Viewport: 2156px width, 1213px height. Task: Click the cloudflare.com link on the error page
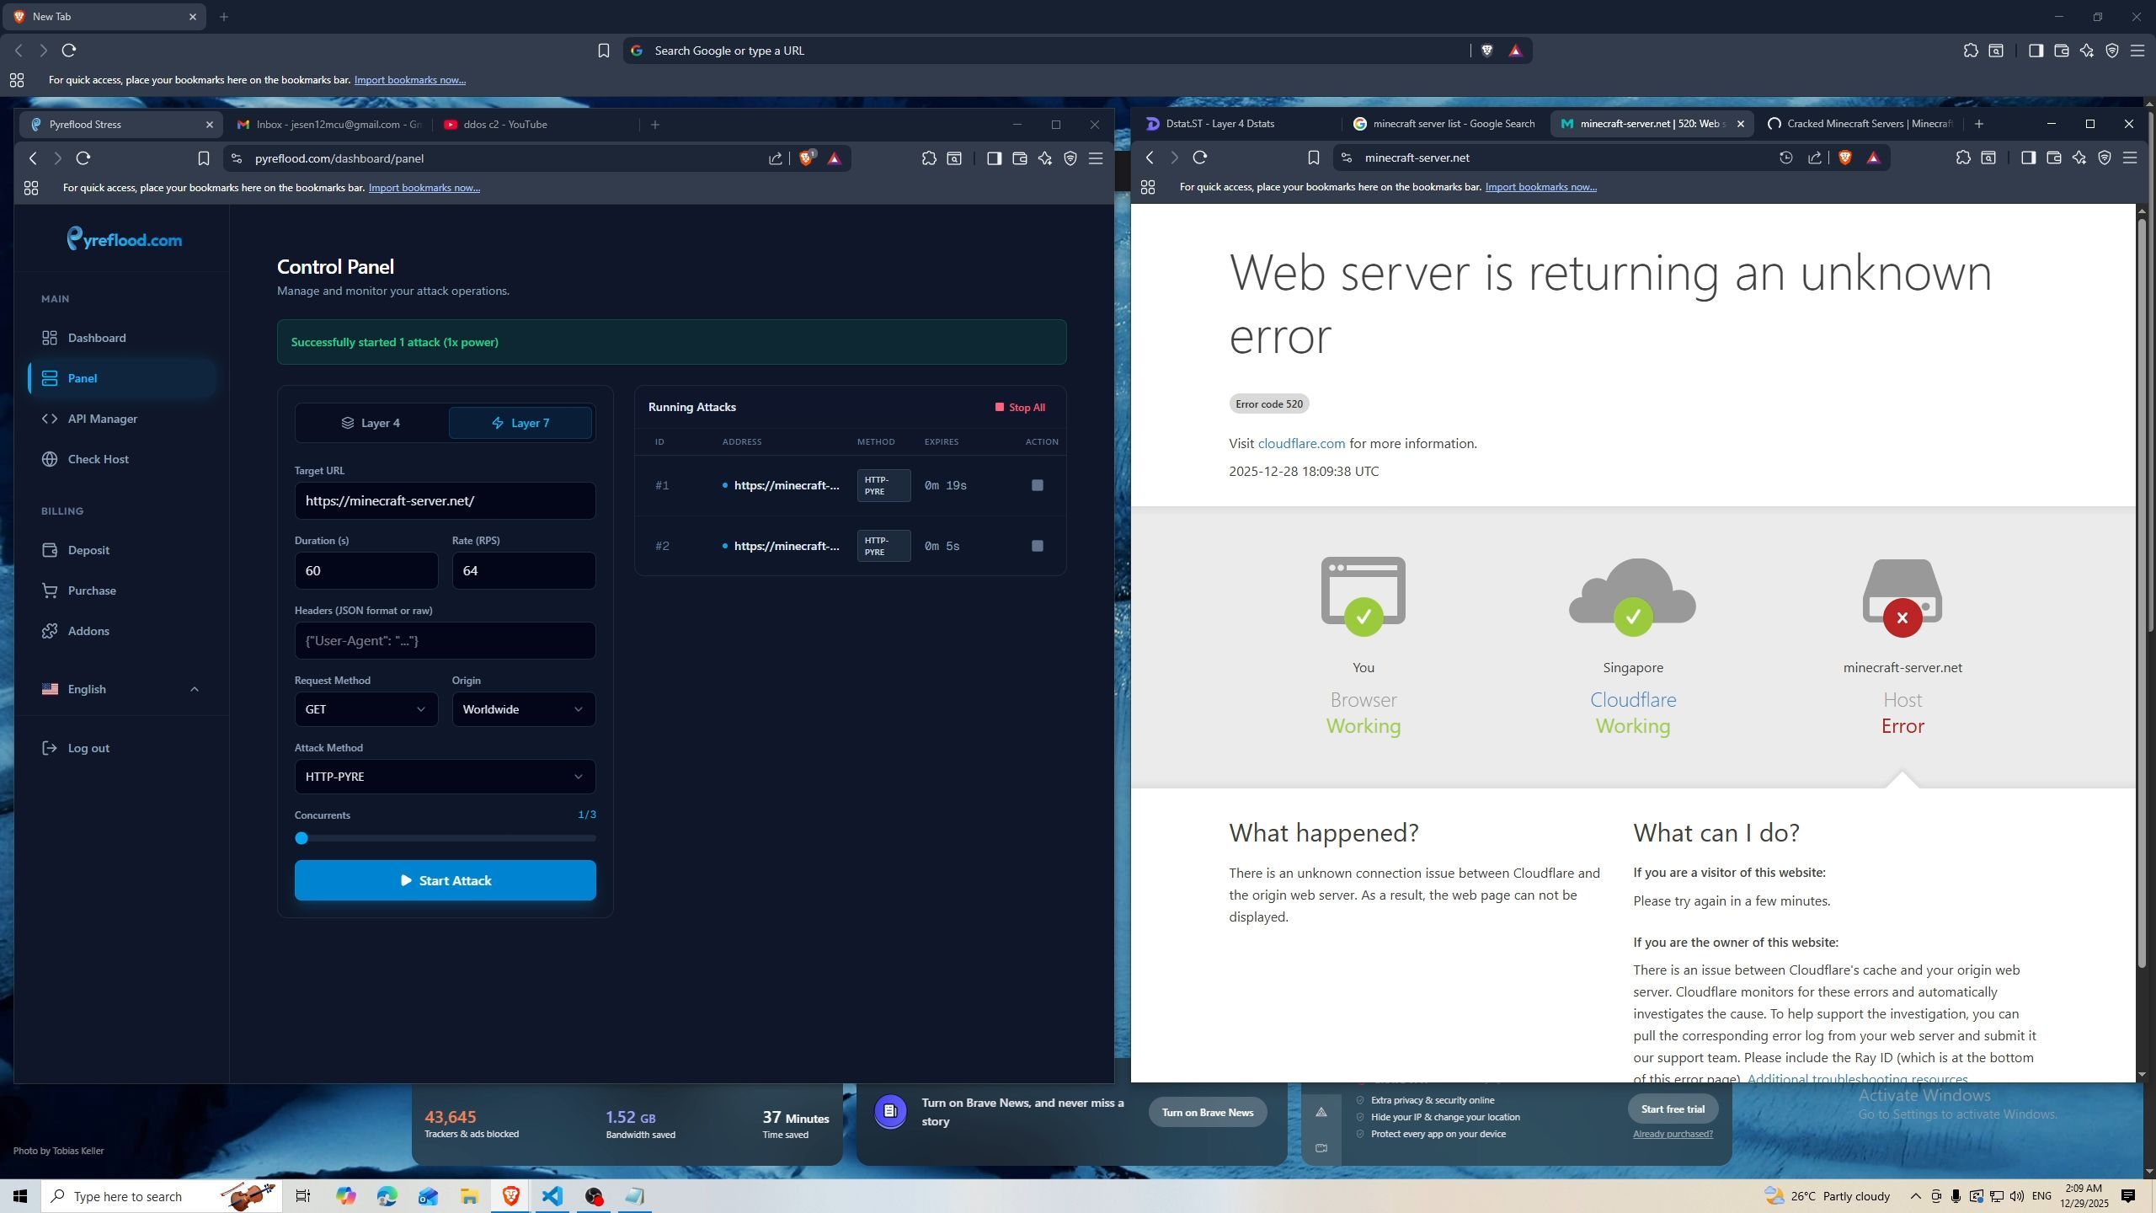coord(1301,444)
